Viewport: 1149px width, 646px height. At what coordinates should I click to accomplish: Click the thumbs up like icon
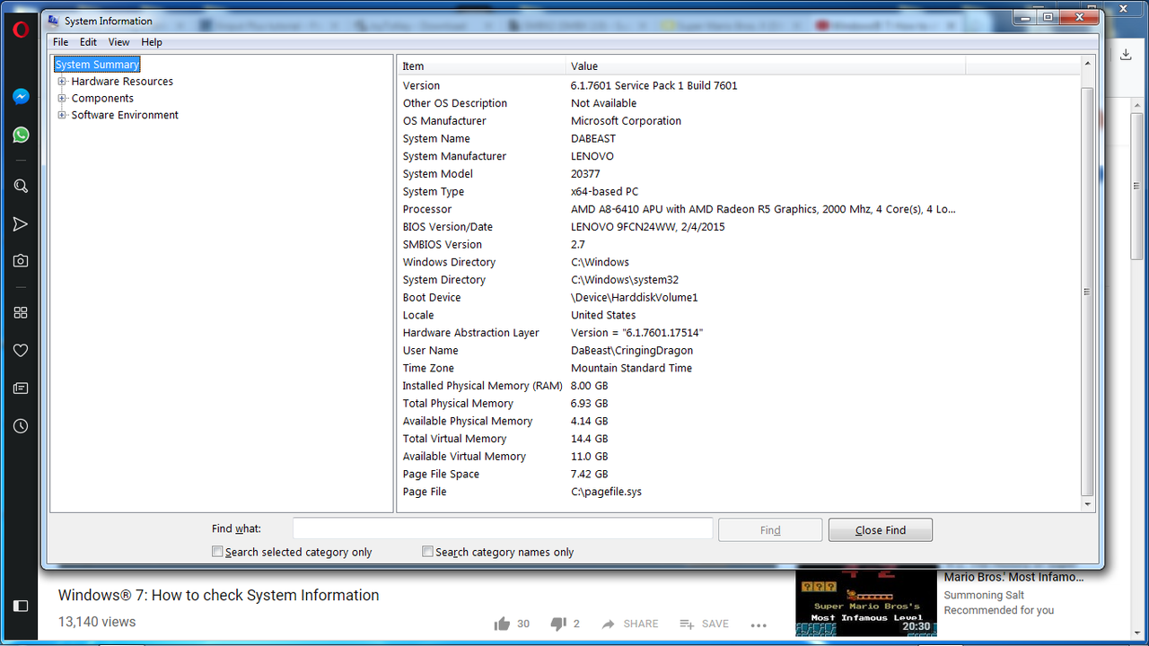(502, 624)
